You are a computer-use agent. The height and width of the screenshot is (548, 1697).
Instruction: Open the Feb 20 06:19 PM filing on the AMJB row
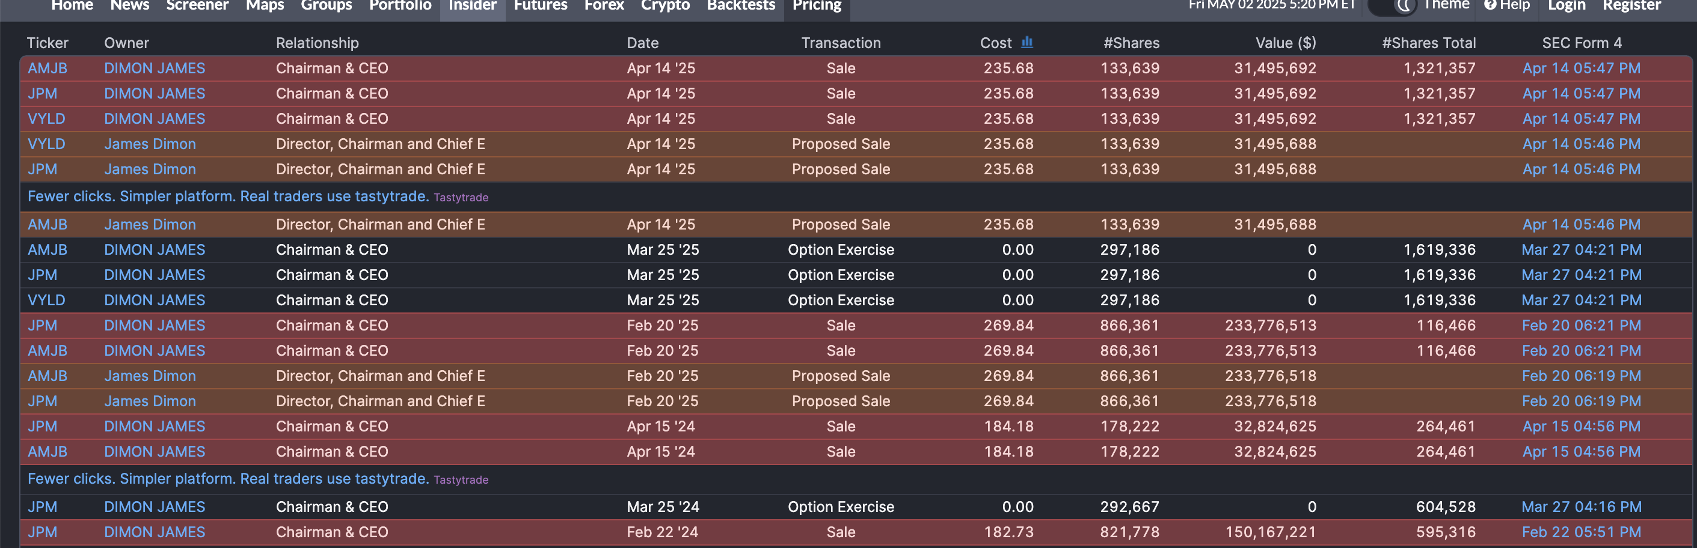pos(1581,376)
